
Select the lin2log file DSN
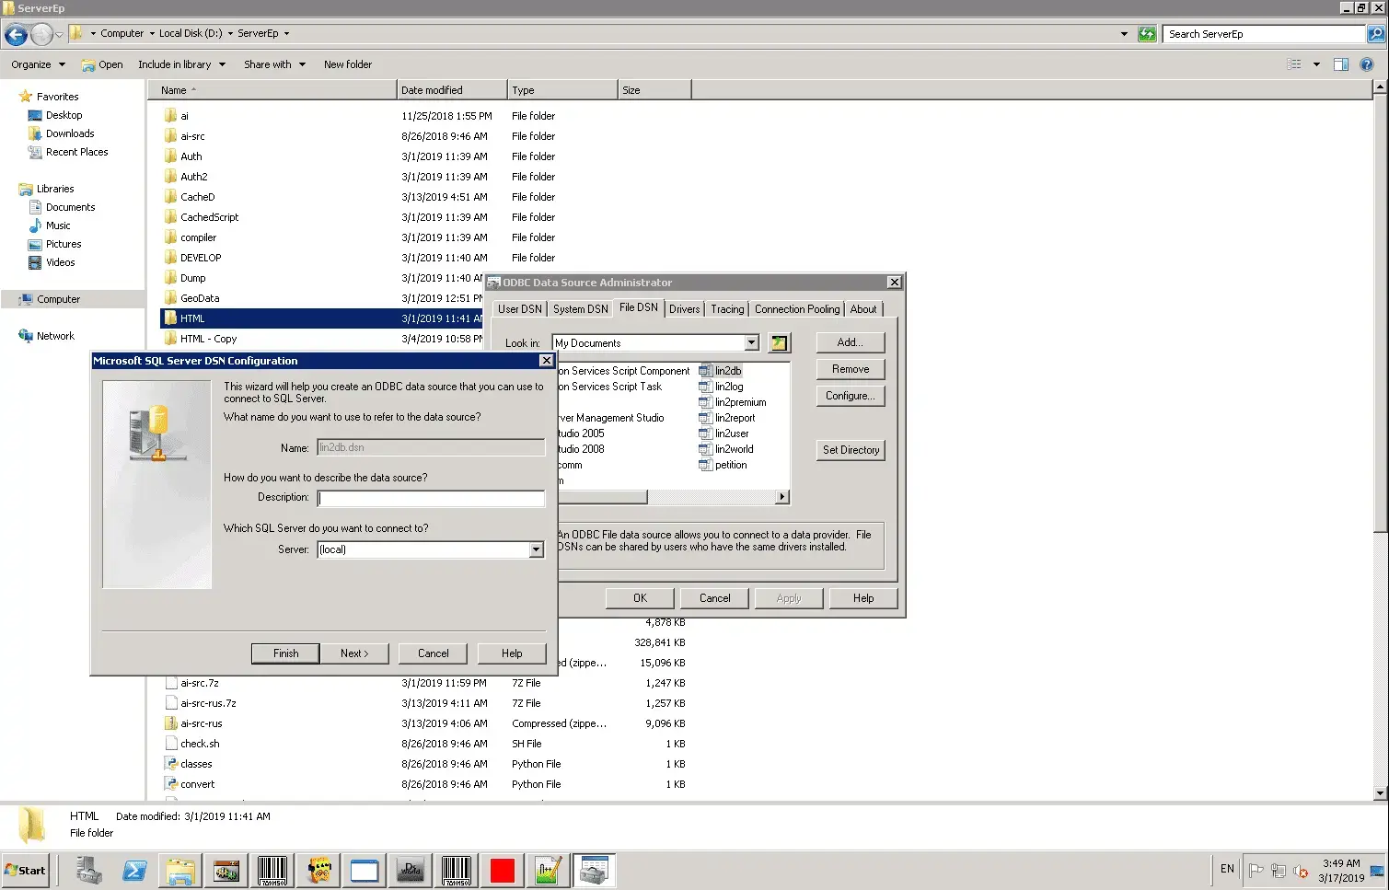tap(722, 387)
